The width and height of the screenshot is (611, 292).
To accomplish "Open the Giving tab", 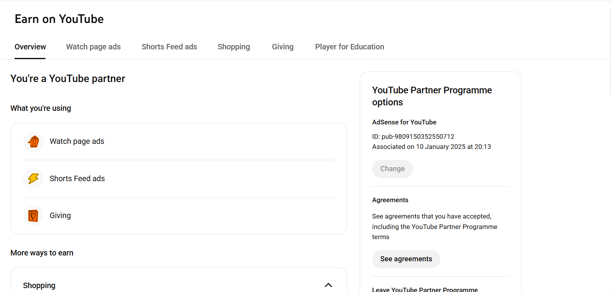I will pos(283,47).
